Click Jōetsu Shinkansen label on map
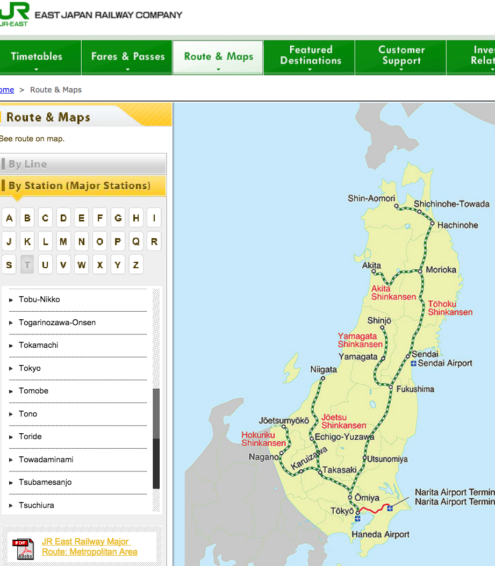The width and height of the screenshot is (495, 566). 344,421
